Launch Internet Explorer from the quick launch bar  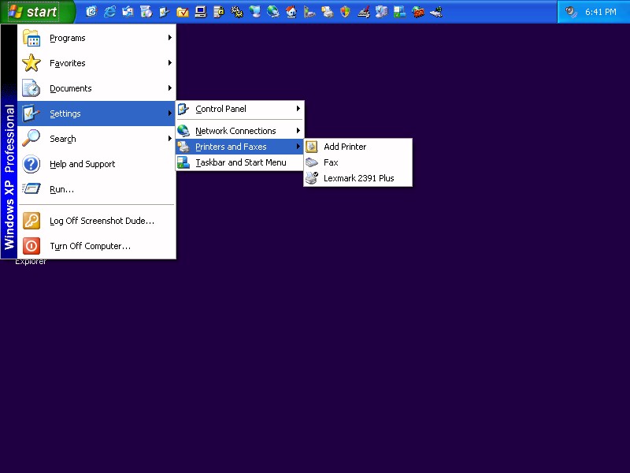point(109,12)
